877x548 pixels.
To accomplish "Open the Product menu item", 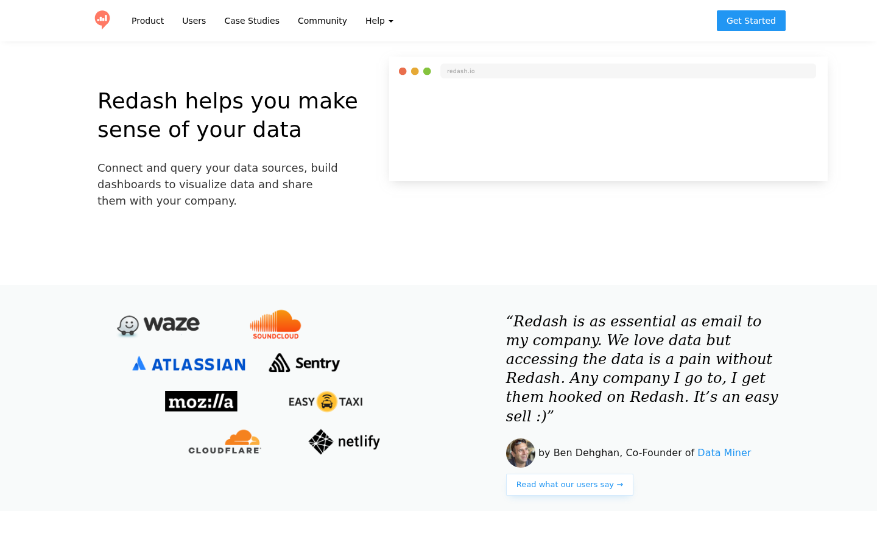I will (x=147, y=21).
